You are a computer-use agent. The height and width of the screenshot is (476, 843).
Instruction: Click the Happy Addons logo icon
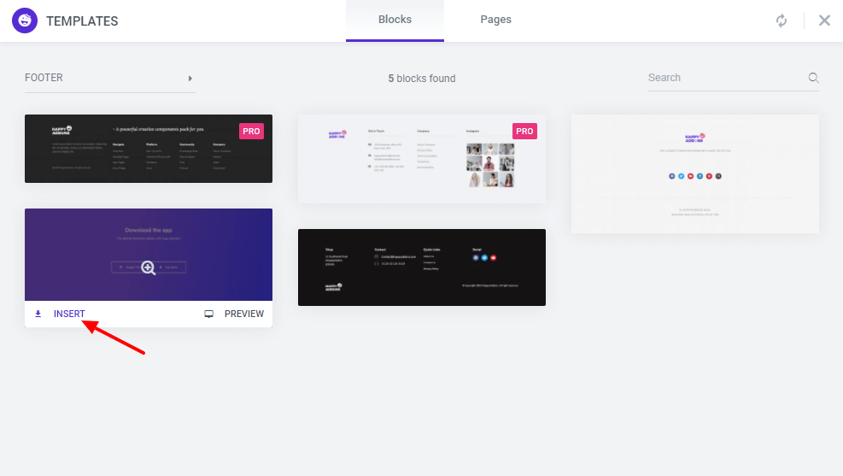coord(25,21)
